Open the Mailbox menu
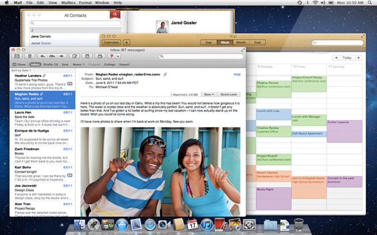This screenshot has height=235, width=377. click(x=68, y=3)
